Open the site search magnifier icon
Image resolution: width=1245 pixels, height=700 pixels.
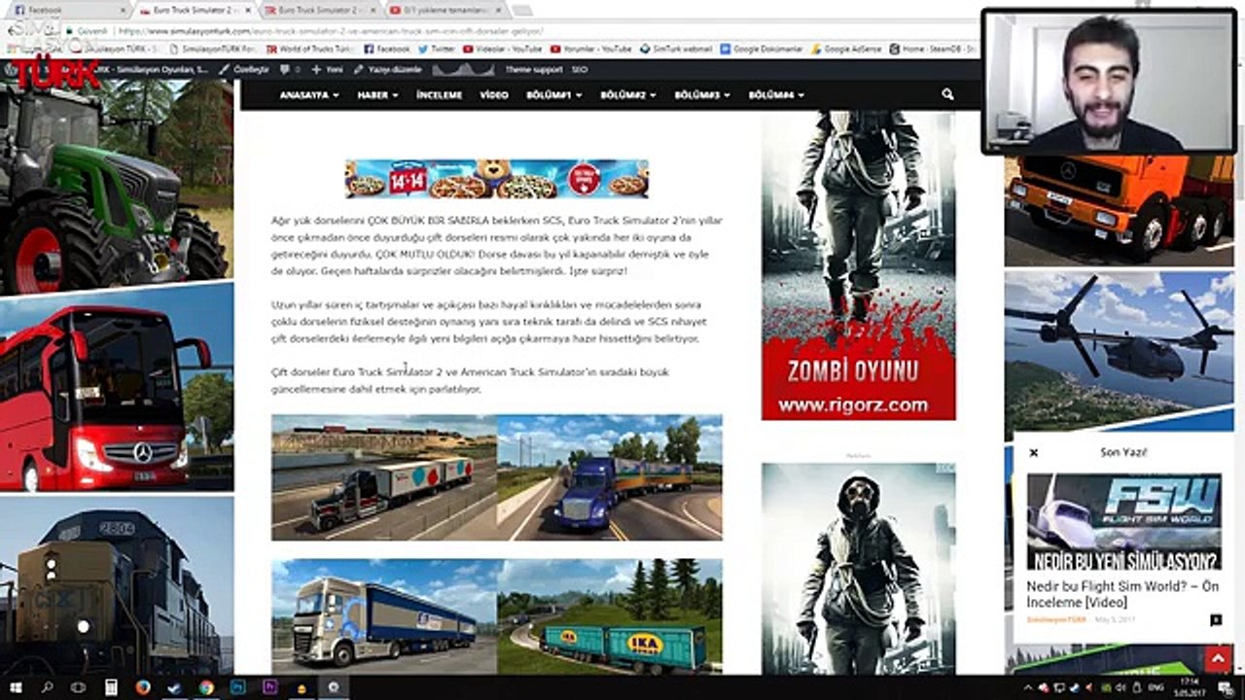click(x=947, y=95)
